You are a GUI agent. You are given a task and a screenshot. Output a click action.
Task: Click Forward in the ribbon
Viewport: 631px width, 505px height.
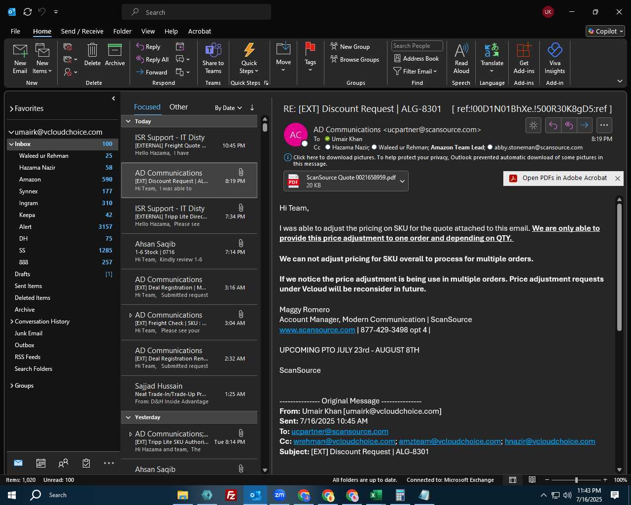[x=152, y=72]
